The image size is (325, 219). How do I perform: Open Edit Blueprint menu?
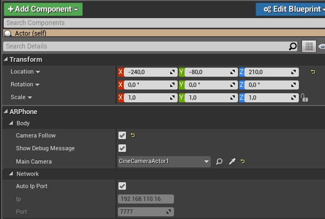pyautogui.click(x=290, y=9)
